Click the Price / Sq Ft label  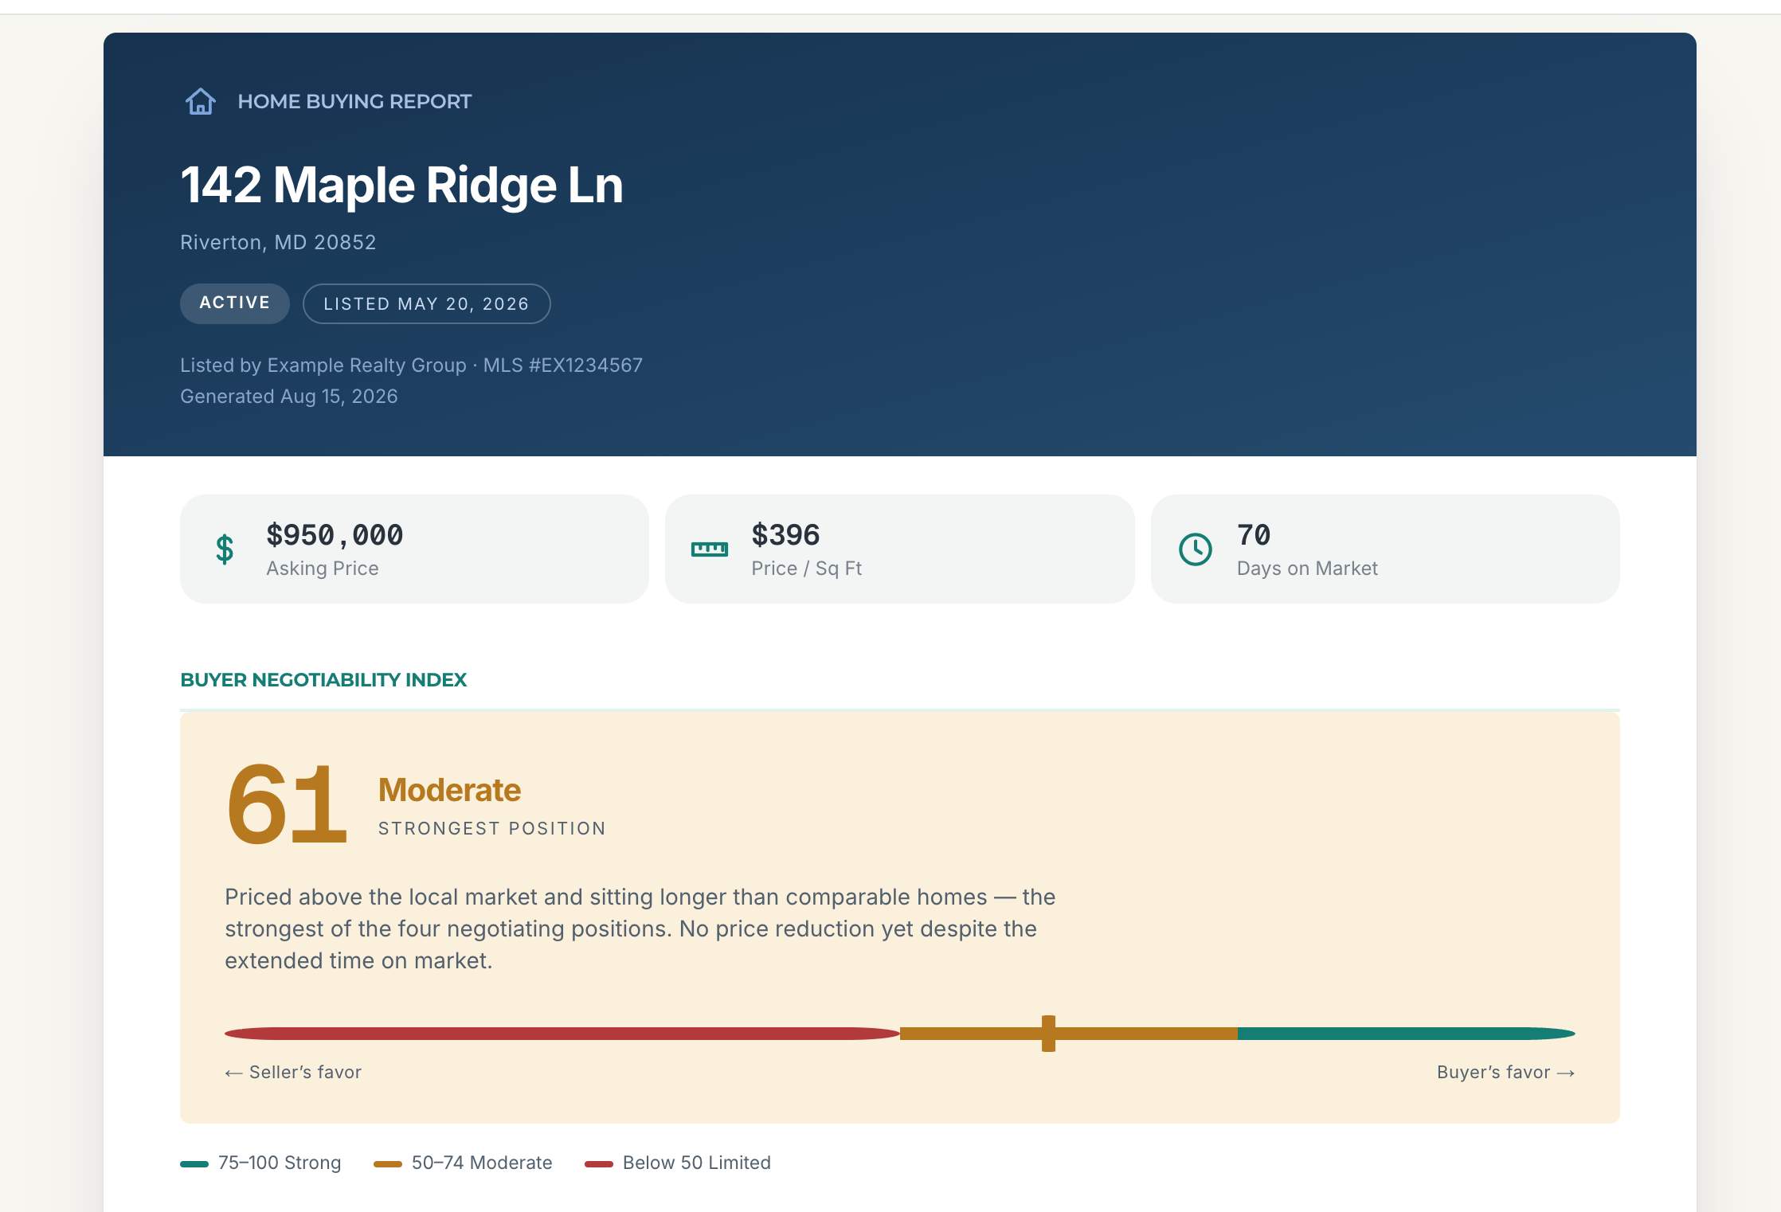point(806,568)
